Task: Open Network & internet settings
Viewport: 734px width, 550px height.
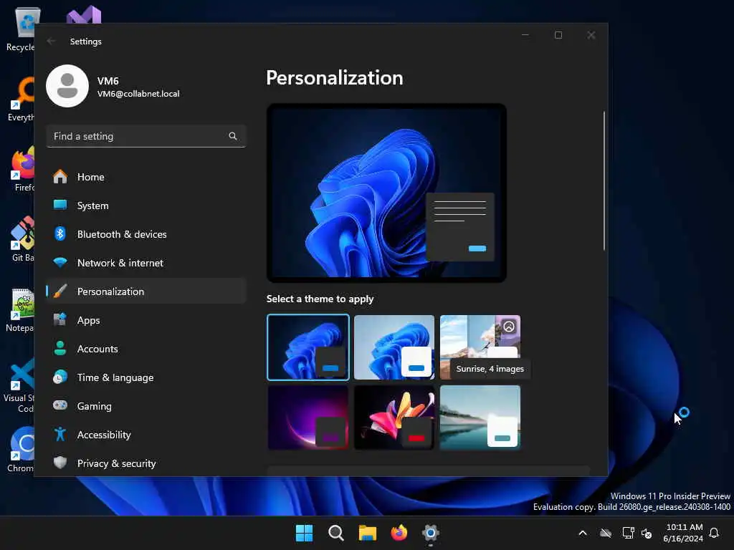Action: click(146, 263)
